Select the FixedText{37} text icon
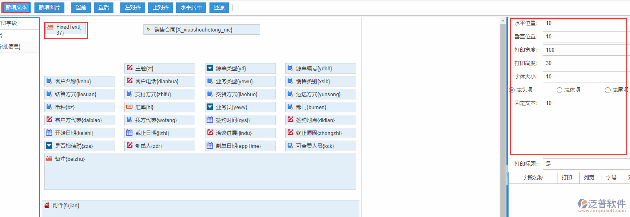Viewport: 630px width, 217px height. 50,27
